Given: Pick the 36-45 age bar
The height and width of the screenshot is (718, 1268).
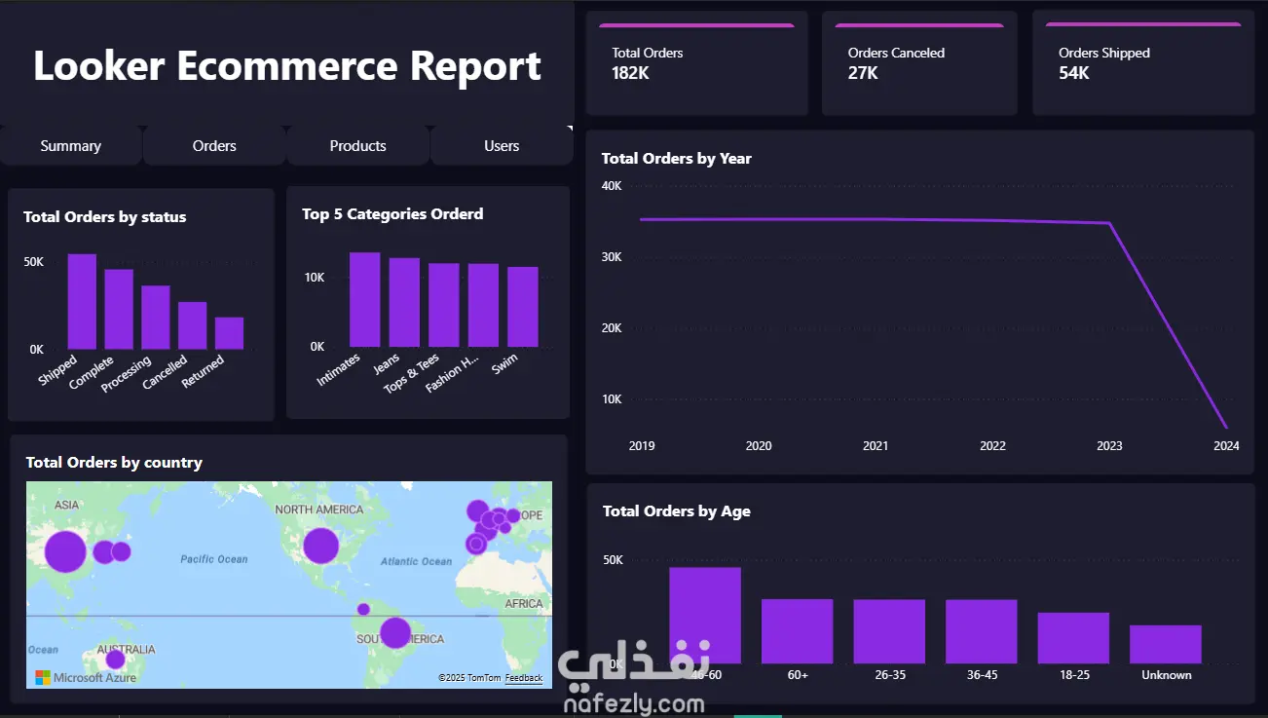Looking at the screenshot, I should pos(982,631).
